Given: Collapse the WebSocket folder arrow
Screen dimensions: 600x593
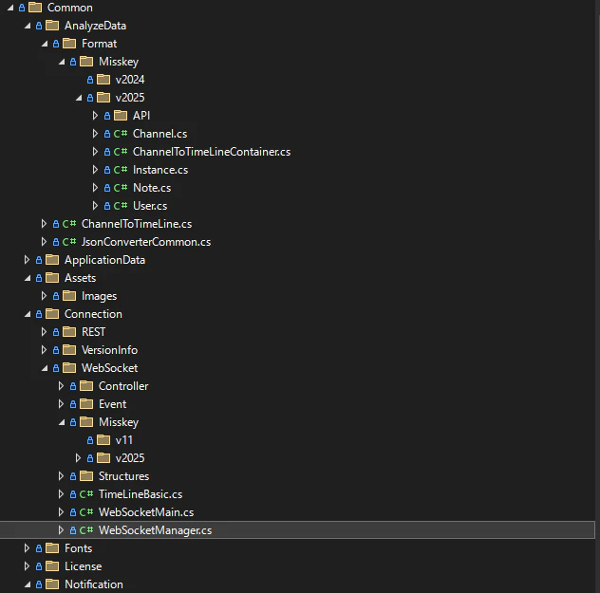Looking at the screenshot, I should coord(45,368).
